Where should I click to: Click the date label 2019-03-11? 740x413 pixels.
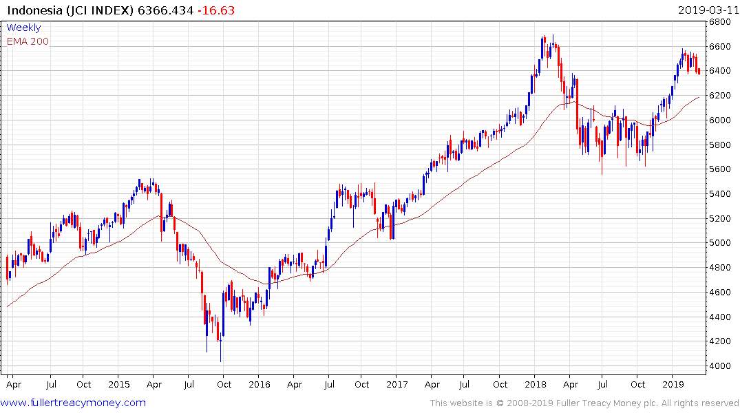click(708, 10)
